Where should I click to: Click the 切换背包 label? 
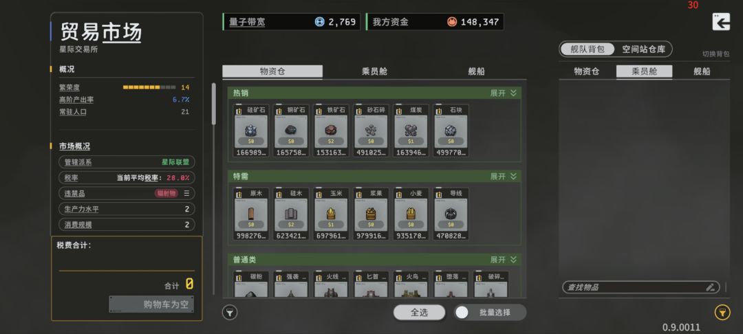click(x=715, y=54)
